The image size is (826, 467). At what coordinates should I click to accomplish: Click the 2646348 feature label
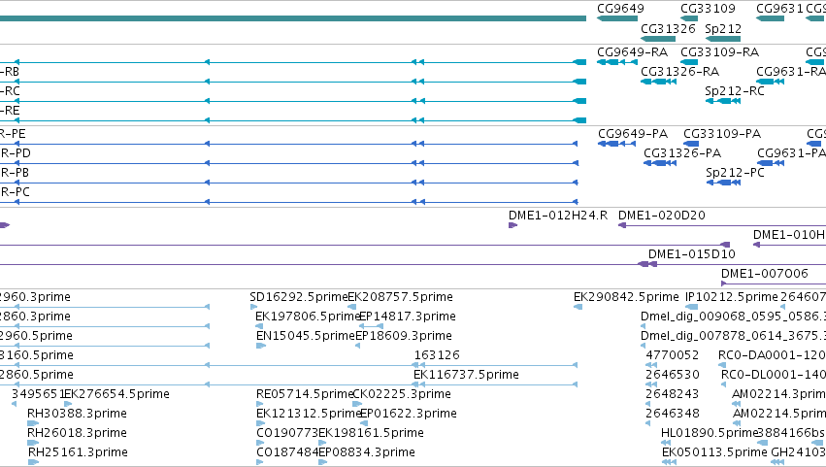coord(673,414)
